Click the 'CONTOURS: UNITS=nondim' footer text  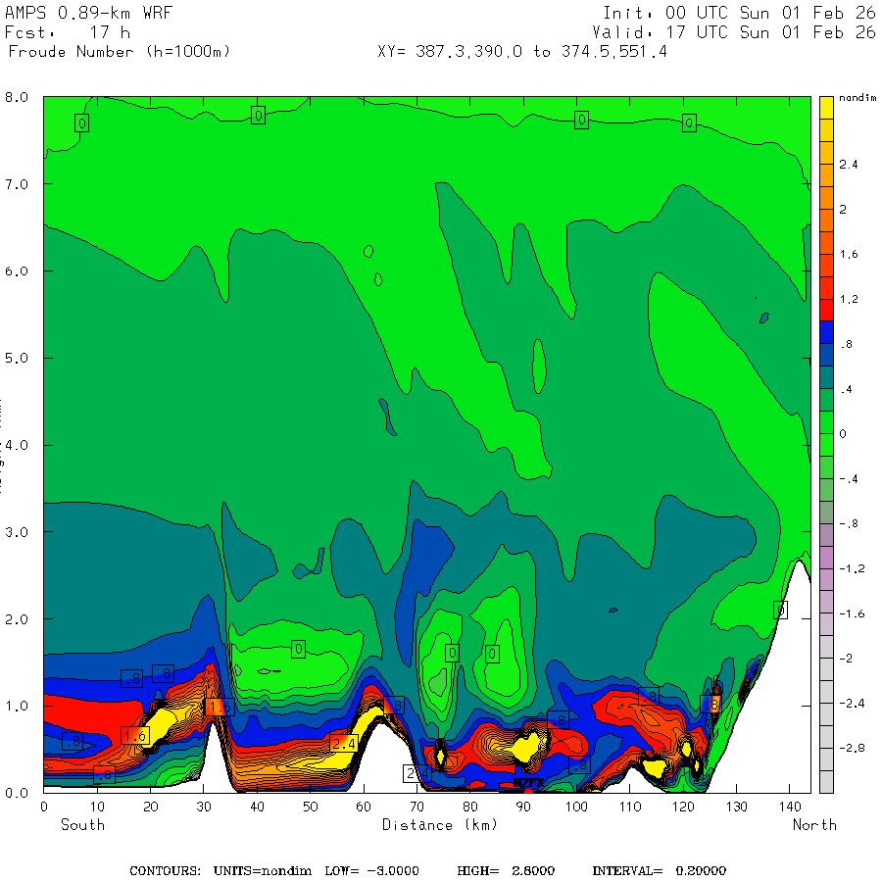(x=220, y=871)
